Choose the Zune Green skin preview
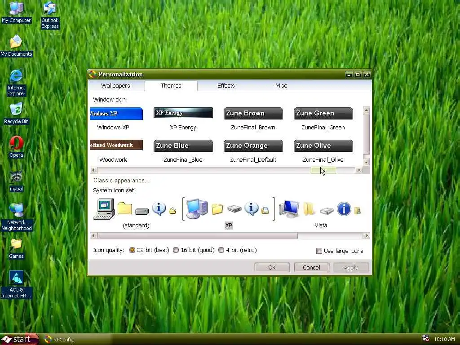Screen dimensions: 460x345 pyautogui.click(x=323, y=114)
